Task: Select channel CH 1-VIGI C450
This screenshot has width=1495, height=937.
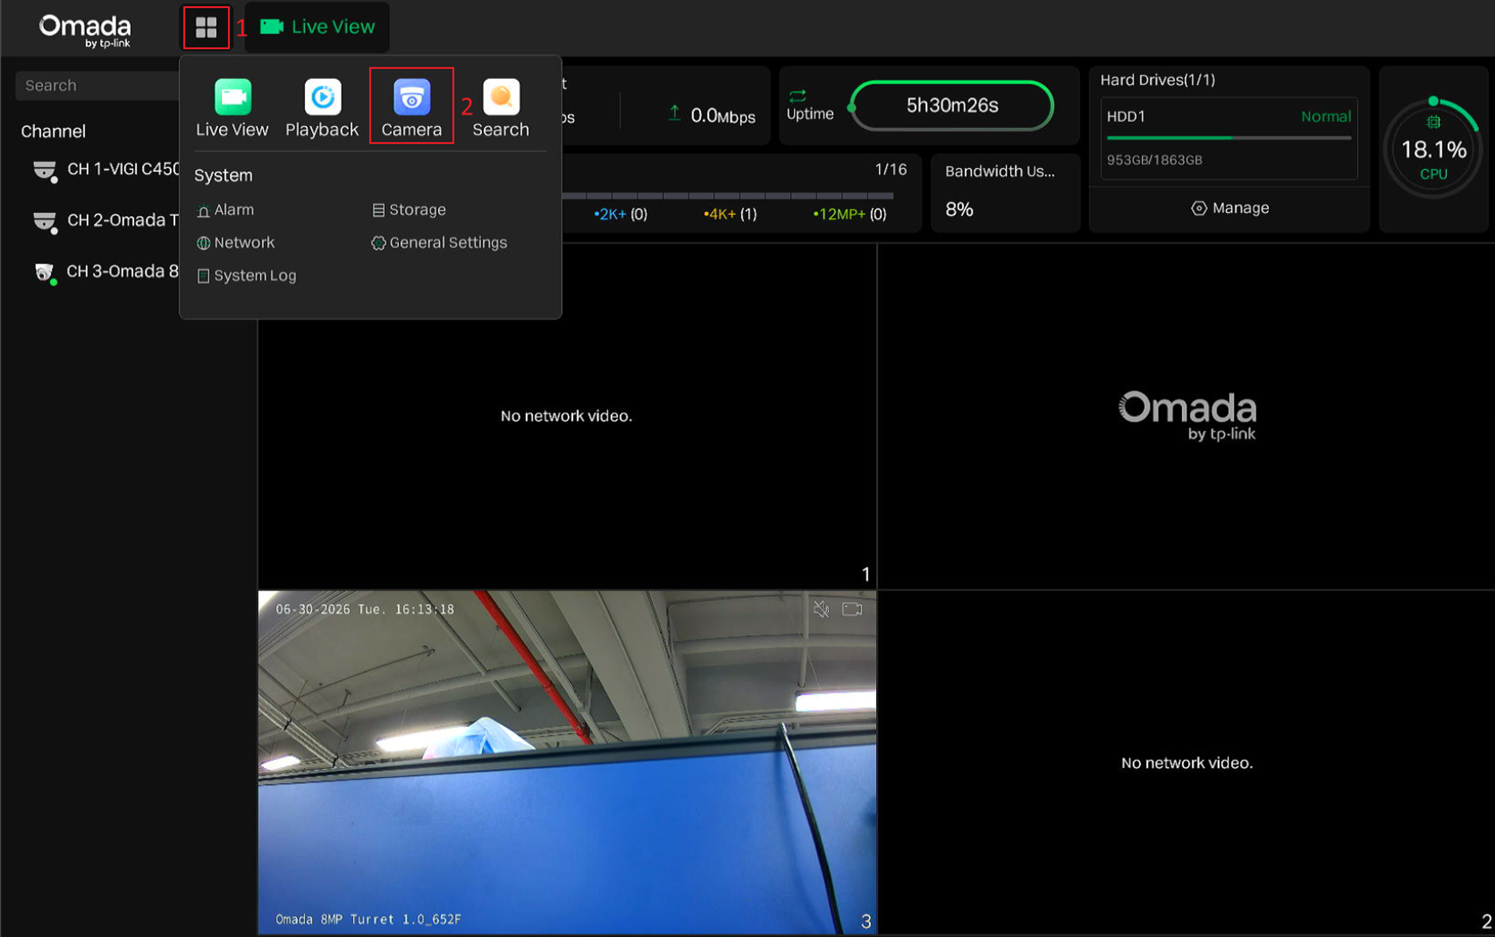Action: coord(105,169)
